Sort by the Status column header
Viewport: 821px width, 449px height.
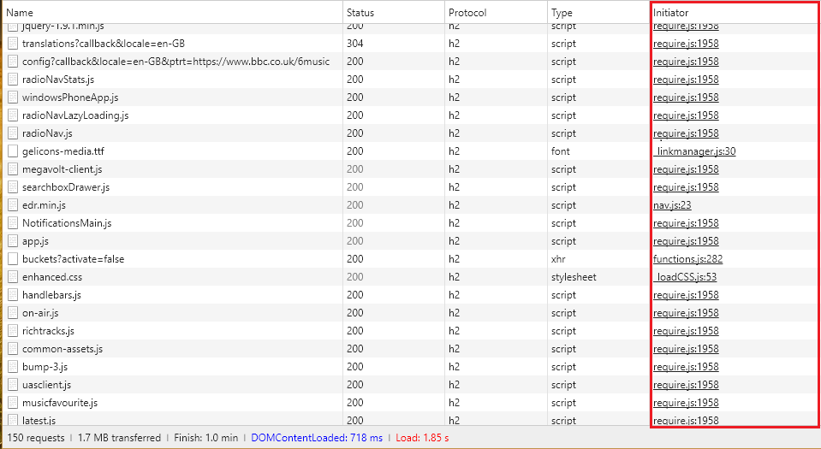[x=394, y=12]
